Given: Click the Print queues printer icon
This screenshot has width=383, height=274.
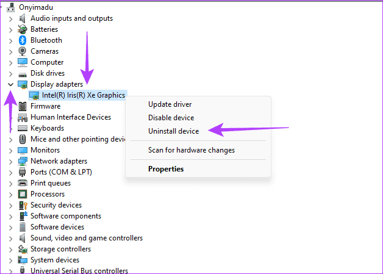Looking at the screenshot, I should coord(22,183).
